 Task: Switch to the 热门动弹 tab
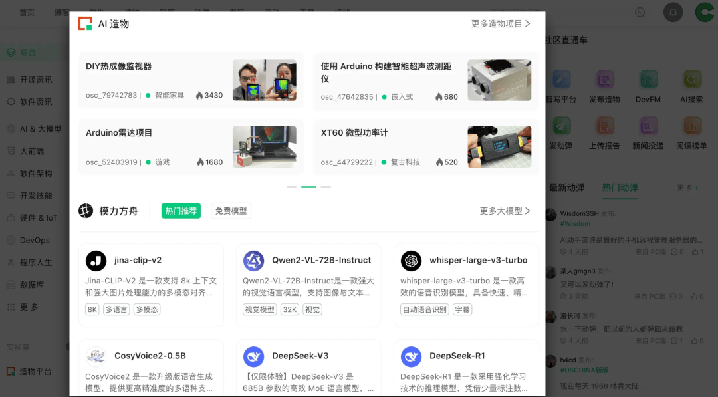pyautogui.click(x=620, y=188)
